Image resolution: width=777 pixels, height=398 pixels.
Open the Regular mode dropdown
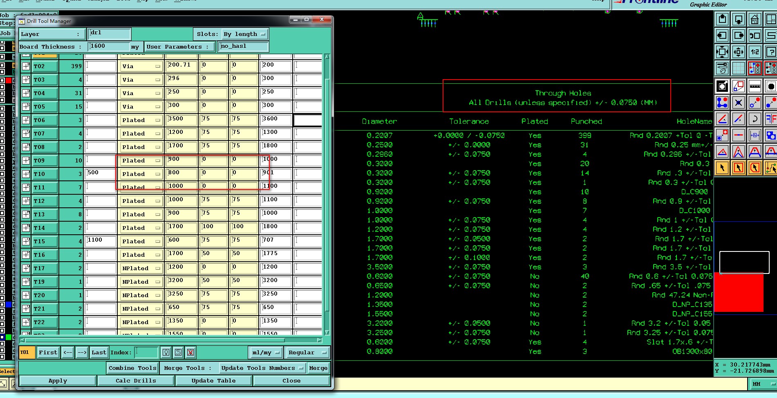[x=307, y=352]
